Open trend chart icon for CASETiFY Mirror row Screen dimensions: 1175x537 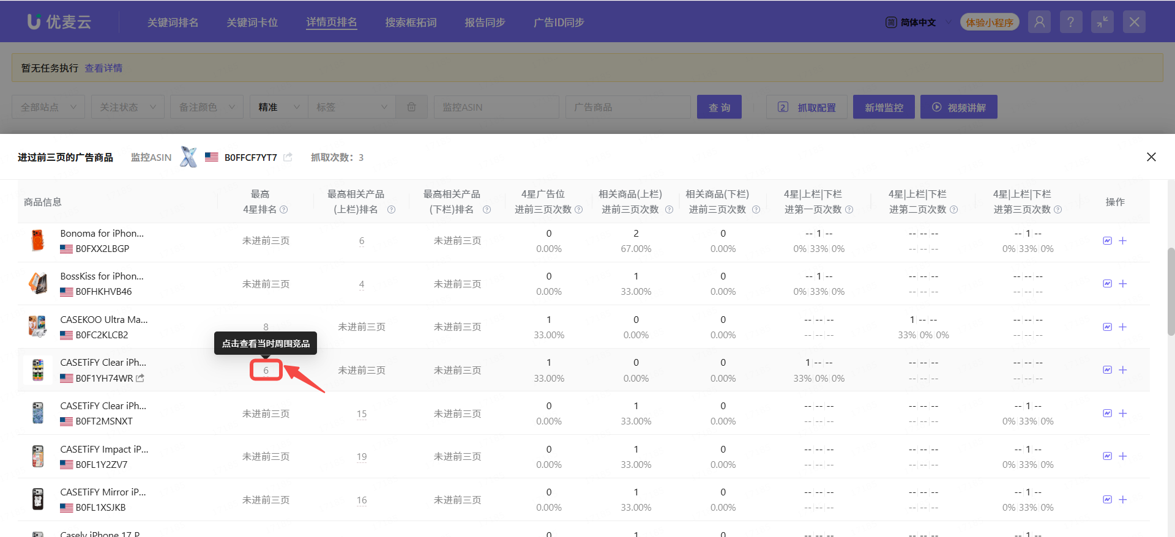(1107, 500)
